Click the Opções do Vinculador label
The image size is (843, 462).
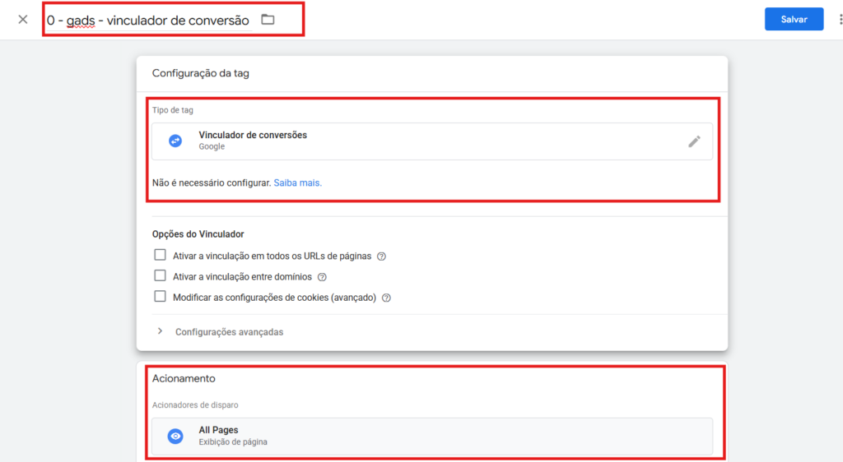pyautogui.click(x=198, y=234)
